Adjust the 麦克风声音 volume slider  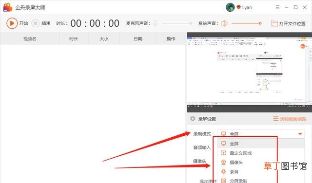176,23
